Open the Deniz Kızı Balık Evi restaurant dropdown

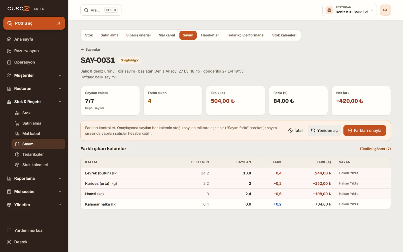(x=350, y=10)
